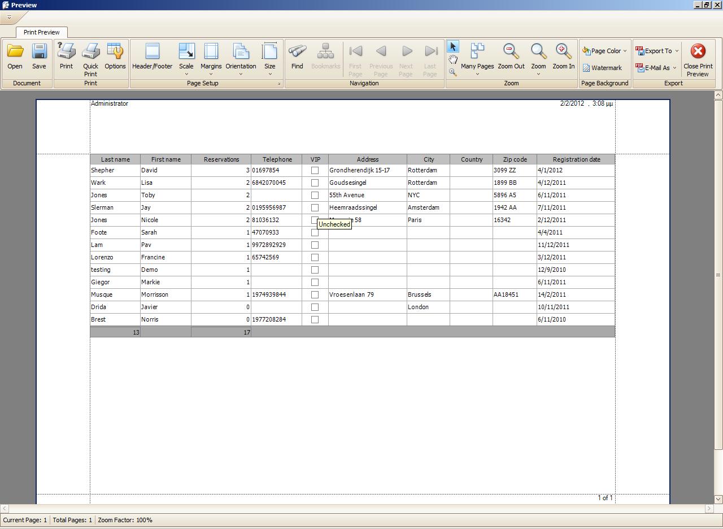
Task: Toggle VIP checkbox for Lorenzo Francine
Action: click(x=315, y=257)
